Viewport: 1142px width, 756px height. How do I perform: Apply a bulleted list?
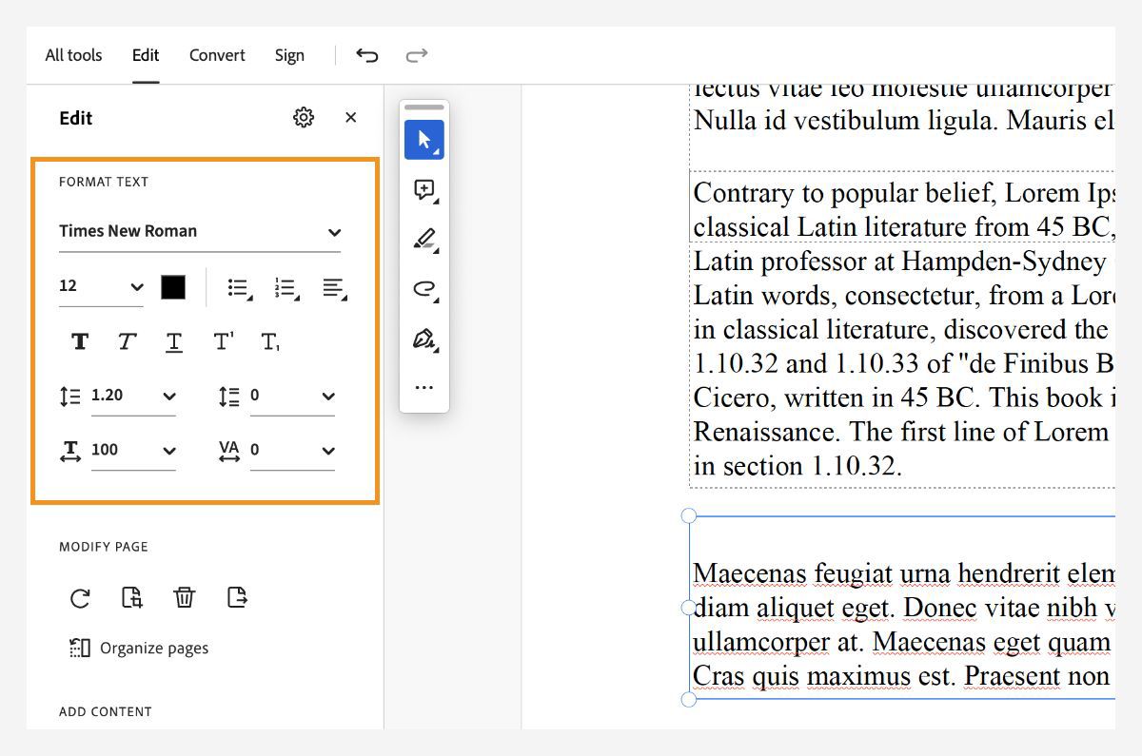238,286
